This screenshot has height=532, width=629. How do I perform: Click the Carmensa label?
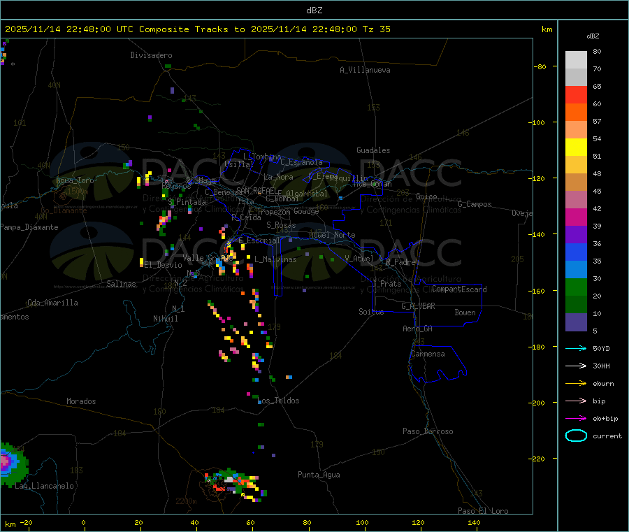coord(428,354)
